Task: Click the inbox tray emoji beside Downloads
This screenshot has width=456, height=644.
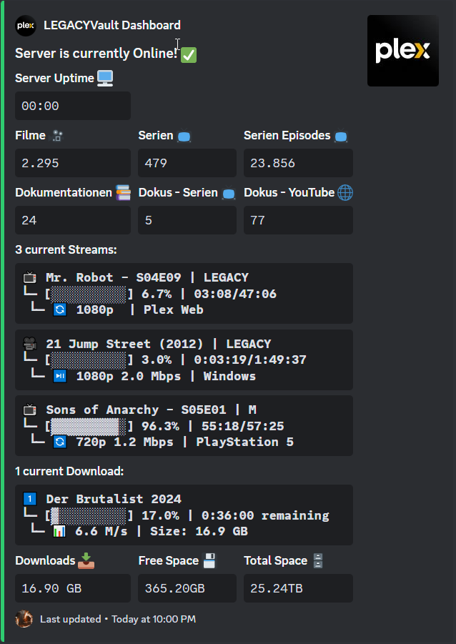Action: (x=86, y=560)
